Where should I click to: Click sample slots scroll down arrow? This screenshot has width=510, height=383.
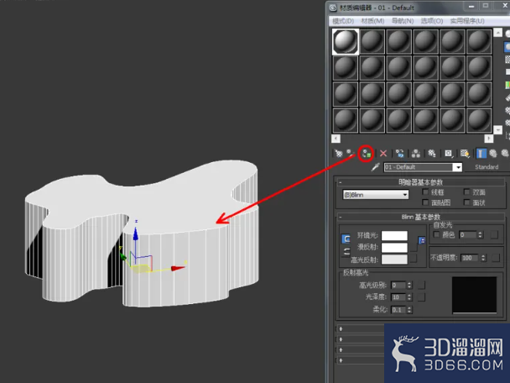498,129
